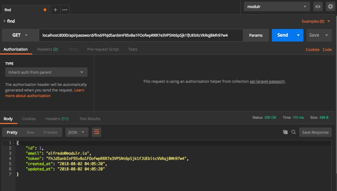Click the environment quick look eye icon
This screenshot has width=337, height=191.
[x=318, y=6]
